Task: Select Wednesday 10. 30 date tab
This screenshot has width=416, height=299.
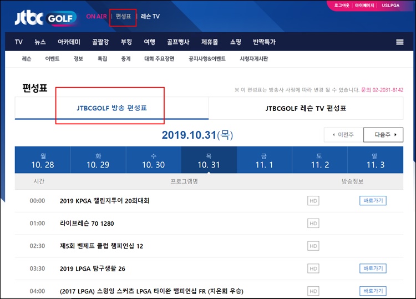Action: (153, 160)
